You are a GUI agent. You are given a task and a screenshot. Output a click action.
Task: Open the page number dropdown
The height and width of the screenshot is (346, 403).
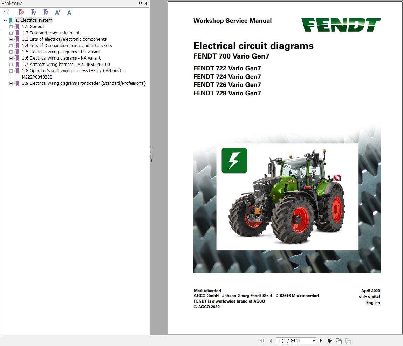[314, 341]
